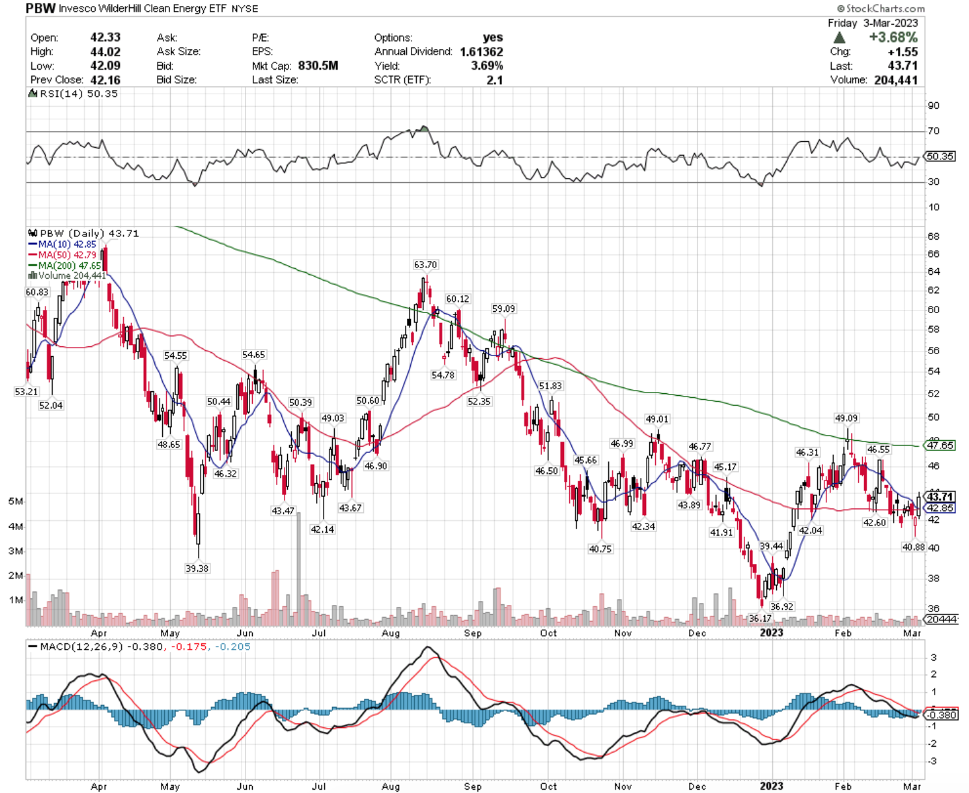Click the MACD axis tag -0.380

point(941,715)
